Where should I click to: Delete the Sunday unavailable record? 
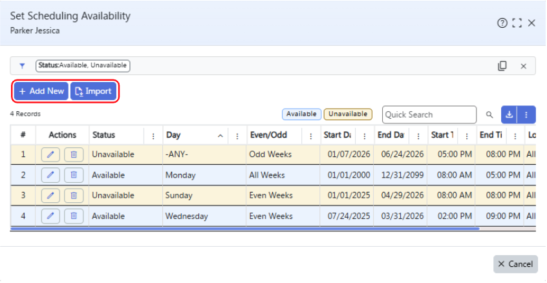click(74, 196)
